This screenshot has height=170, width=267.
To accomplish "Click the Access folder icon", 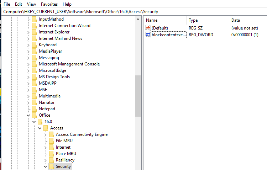I will pos(46,128).
